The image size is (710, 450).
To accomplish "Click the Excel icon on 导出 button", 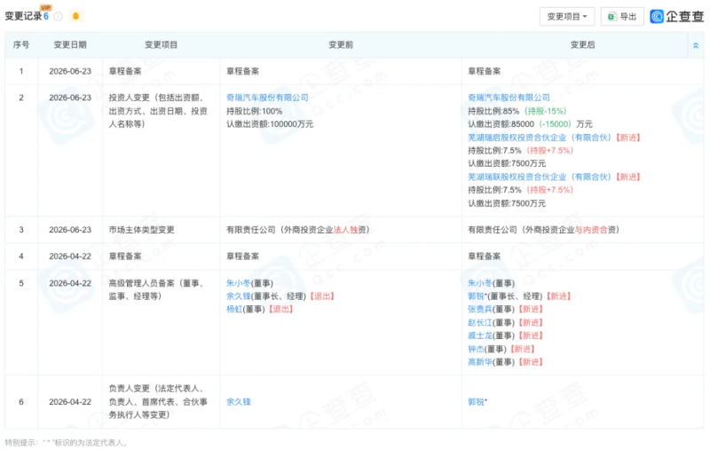I will (611, 17).
